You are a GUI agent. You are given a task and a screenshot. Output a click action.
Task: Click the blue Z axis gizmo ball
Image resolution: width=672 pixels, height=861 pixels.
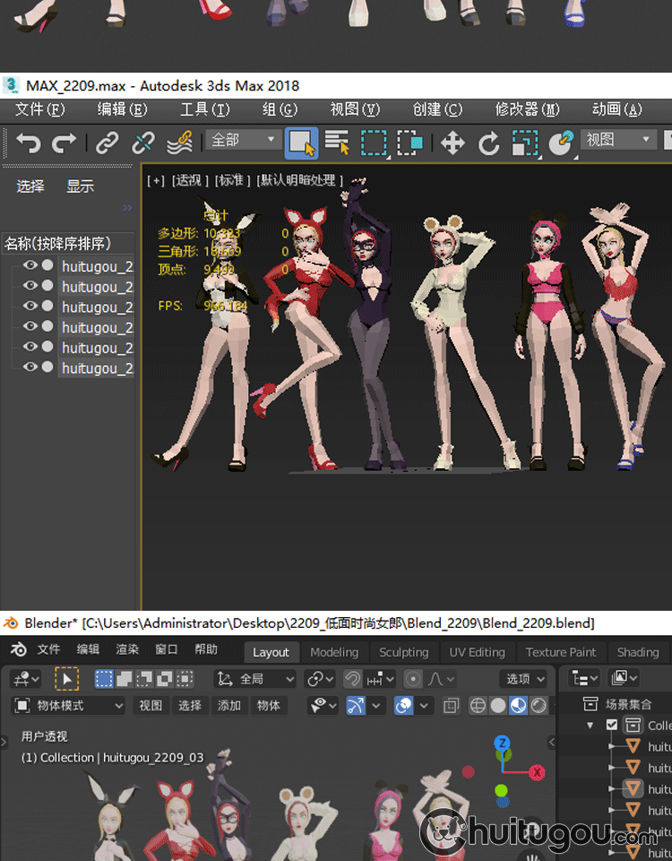503,744
